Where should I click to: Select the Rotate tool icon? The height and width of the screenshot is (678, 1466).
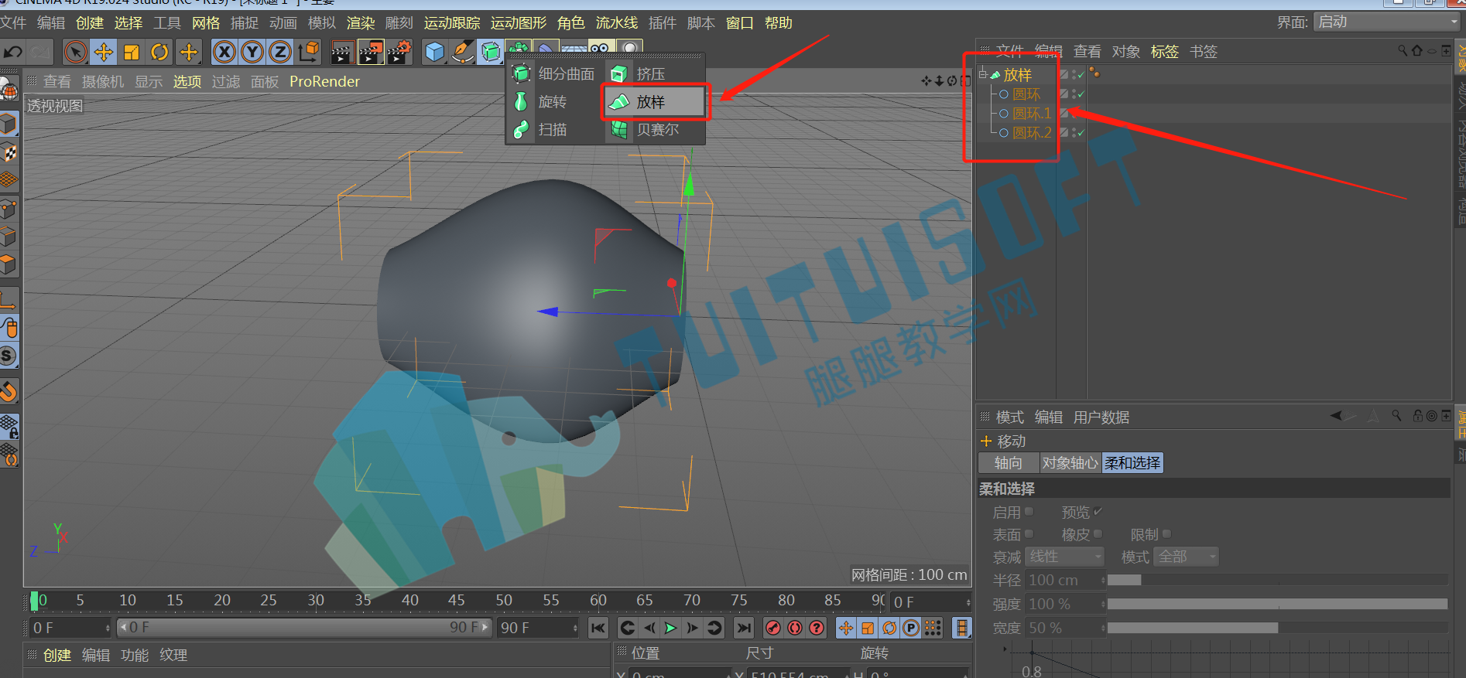[x=159, y=52]
